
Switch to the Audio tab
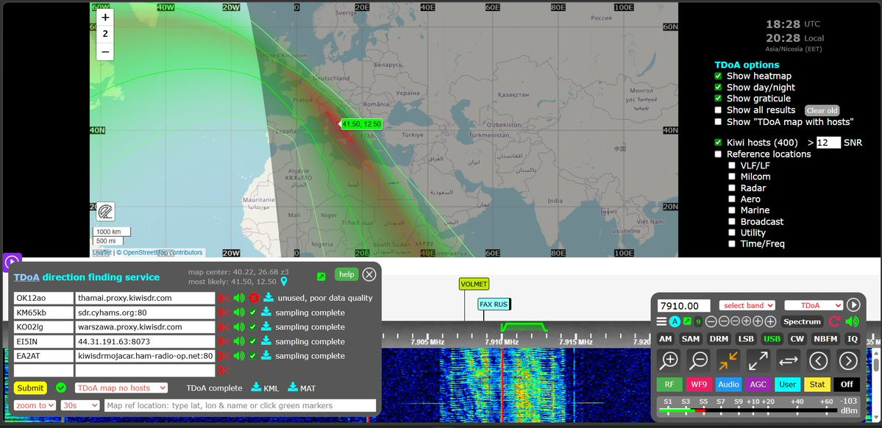(x=728, y=384)
